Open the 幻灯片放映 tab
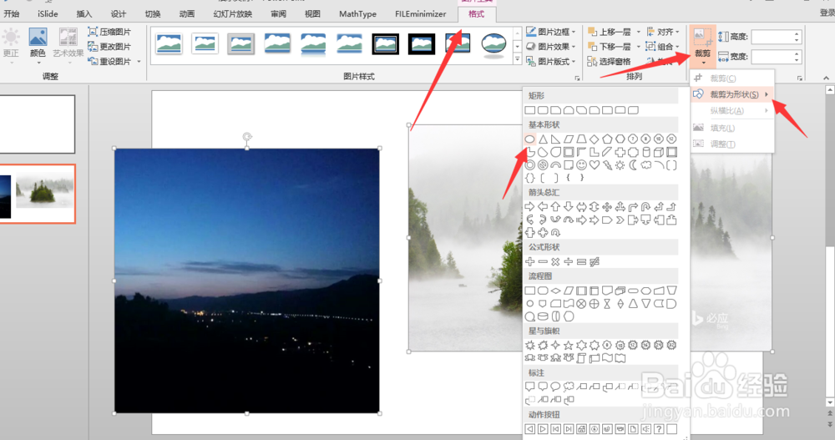 coord(233,14)
